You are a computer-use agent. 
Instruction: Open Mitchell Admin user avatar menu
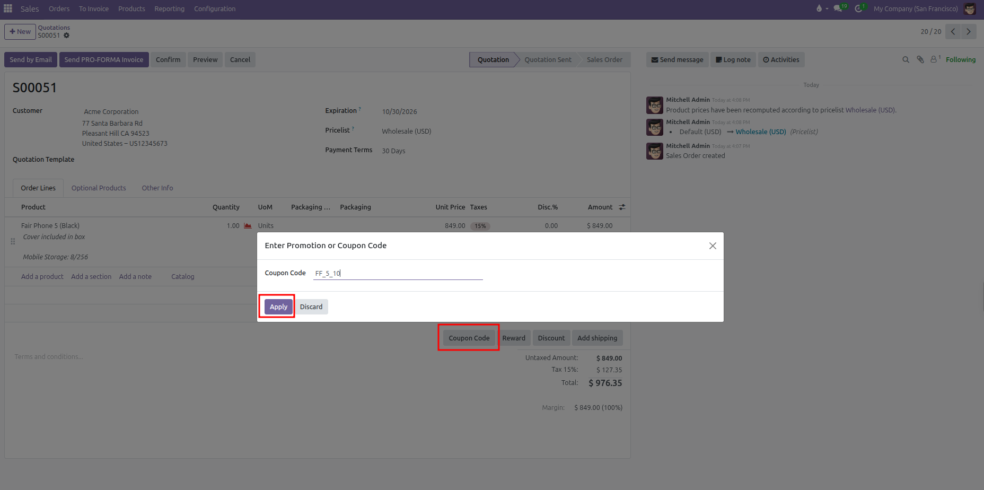pyautogui.click(x=970, y=8)
